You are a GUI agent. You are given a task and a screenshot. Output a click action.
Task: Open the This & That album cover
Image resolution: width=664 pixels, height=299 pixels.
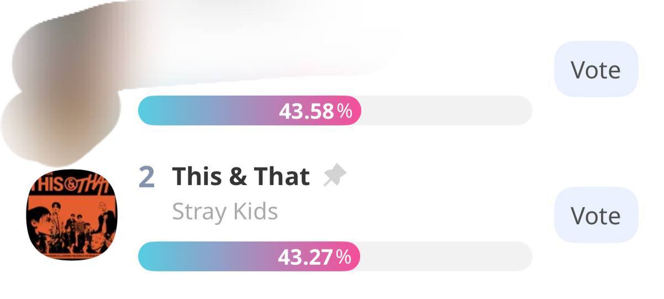[x=72, y=215]
